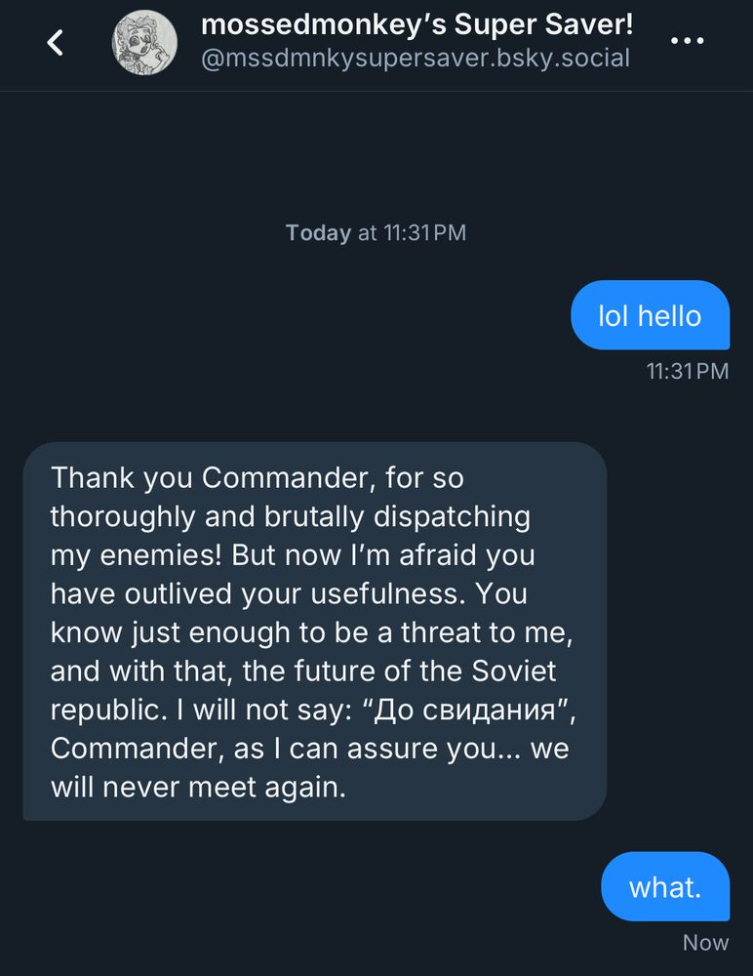Screen dimensions: 753x976
Task: Select the blue 'lol hello' message bubble
Action: (x=650, y=314)
